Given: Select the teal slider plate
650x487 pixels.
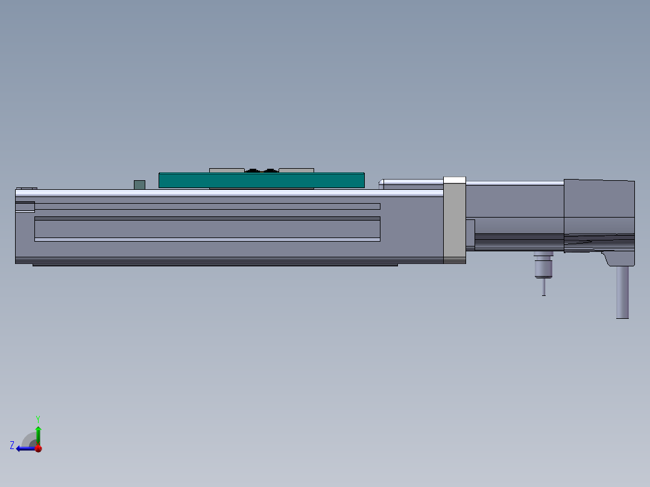Looking at the screenshot, I should click(x=261, y=180).
